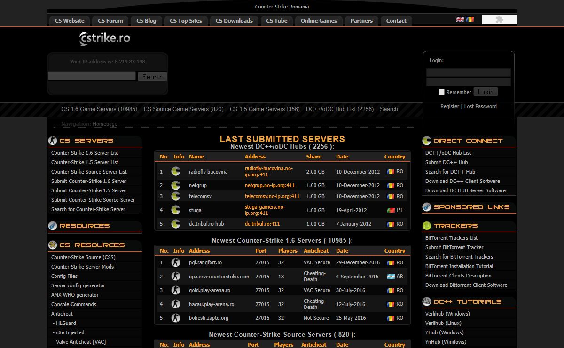Click the Search button under IP address
This screenshot has width=564, height=348.
(x=152, y=77)
